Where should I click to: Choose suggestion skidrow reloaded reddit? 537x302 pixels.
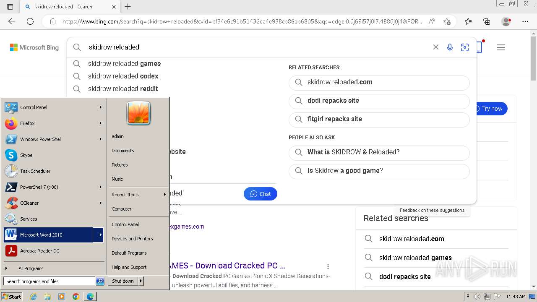pos(123,89)
